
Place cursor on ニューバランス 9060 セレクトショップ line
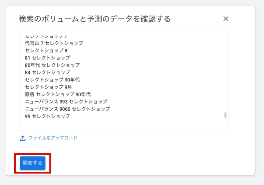click(67, 109)
